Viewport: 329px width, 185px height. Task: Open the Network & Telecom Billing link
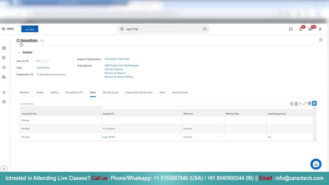[x=119, y=77]
